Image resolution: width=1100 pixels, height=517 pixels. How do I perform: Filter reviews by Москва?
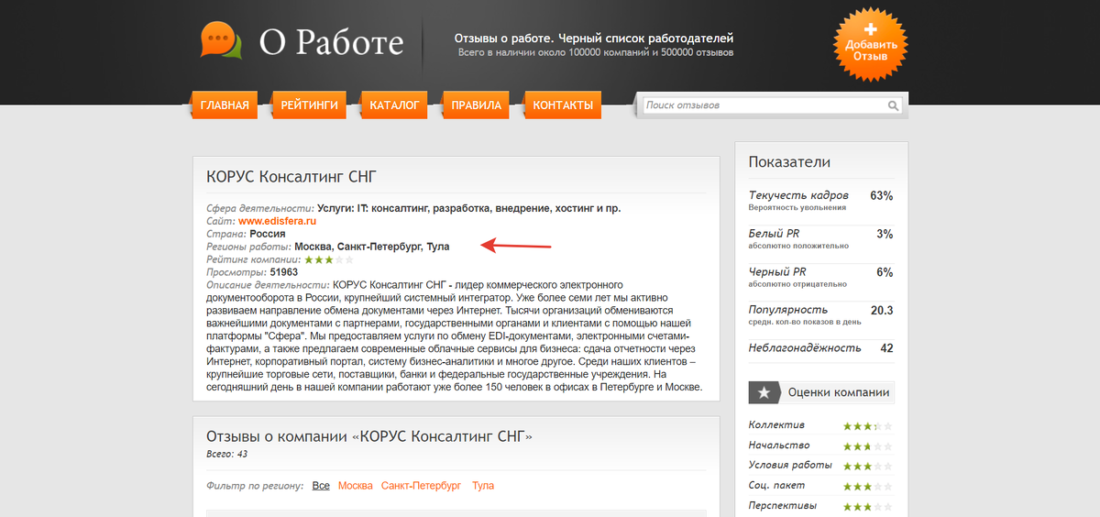356,486
